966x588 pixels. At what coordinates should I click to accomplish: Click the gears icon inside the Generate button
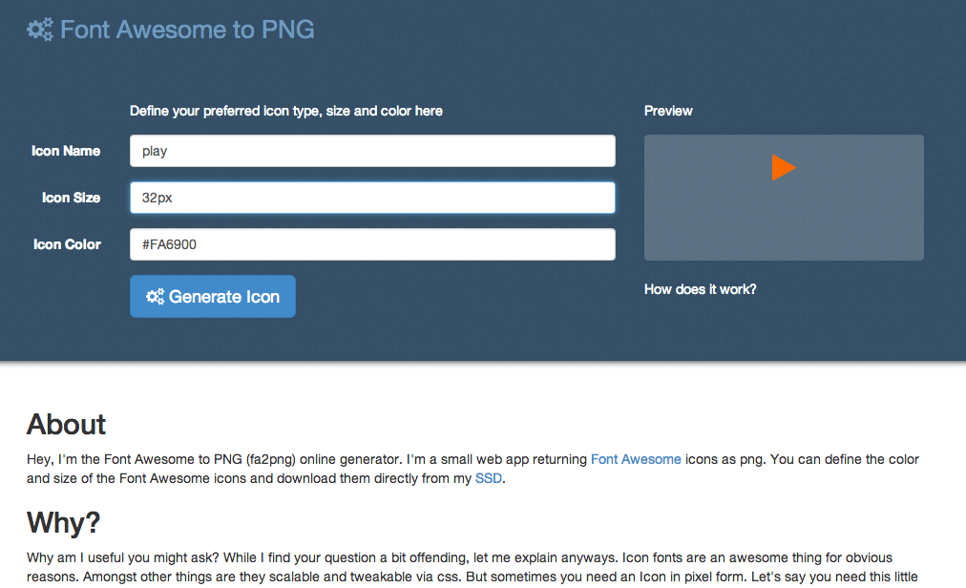[155, 297]
